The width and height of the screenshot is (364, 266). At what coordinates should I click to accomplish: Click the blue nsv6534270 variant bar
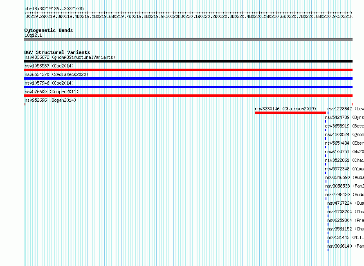(x=188, y=78)
